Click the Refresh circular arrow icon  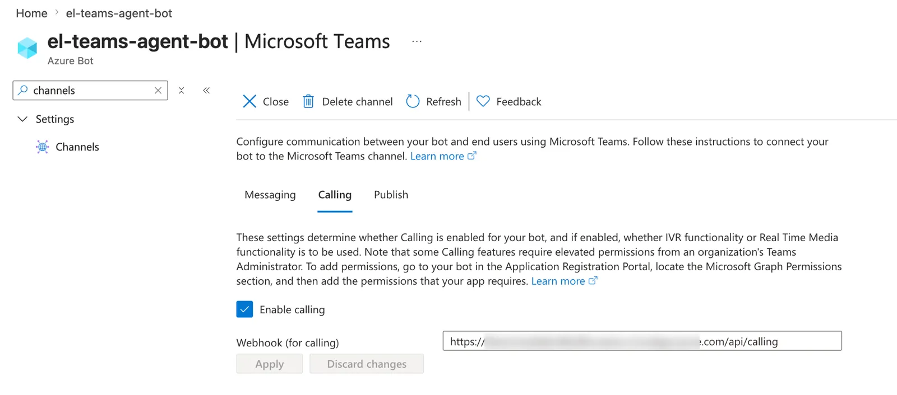pos(413,101)
